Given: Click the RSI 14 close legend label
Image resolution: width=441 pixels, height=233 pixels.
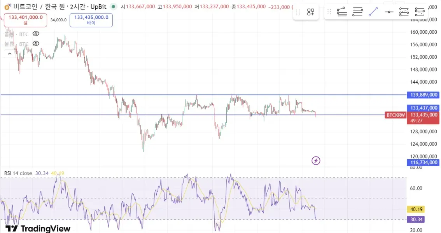Looking at the screenshot, I should [18, 173].
